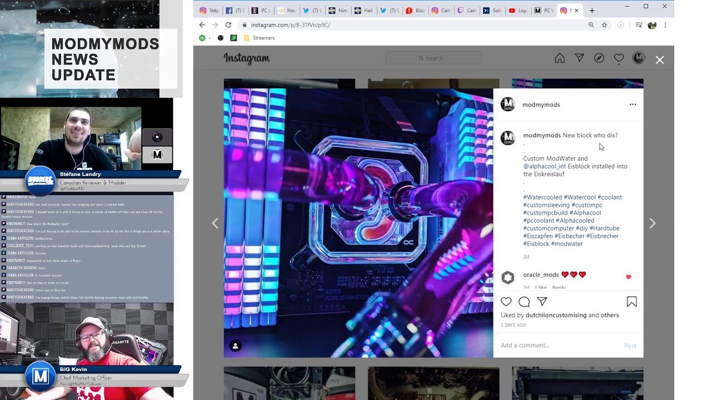This screenshot has height=400, width=712.
Task: Close the Instagram post overlay
Action: click(660, 60)
